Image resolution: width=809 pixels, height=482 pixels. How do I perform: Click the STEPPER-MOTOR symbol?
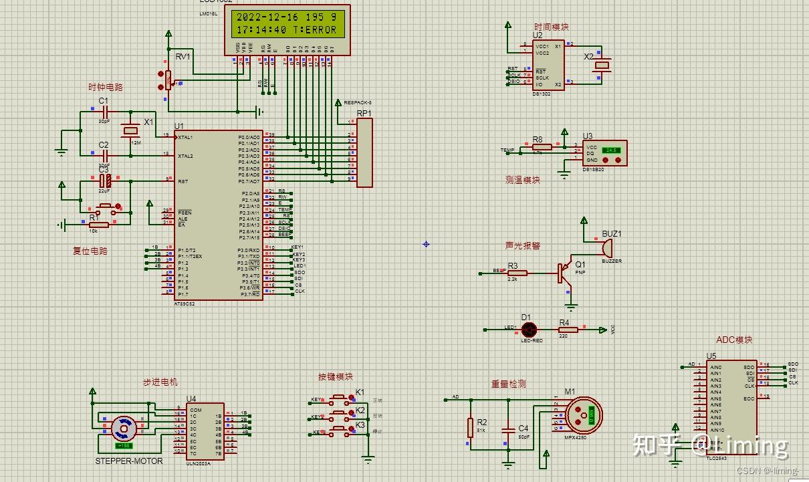point(124,429)
